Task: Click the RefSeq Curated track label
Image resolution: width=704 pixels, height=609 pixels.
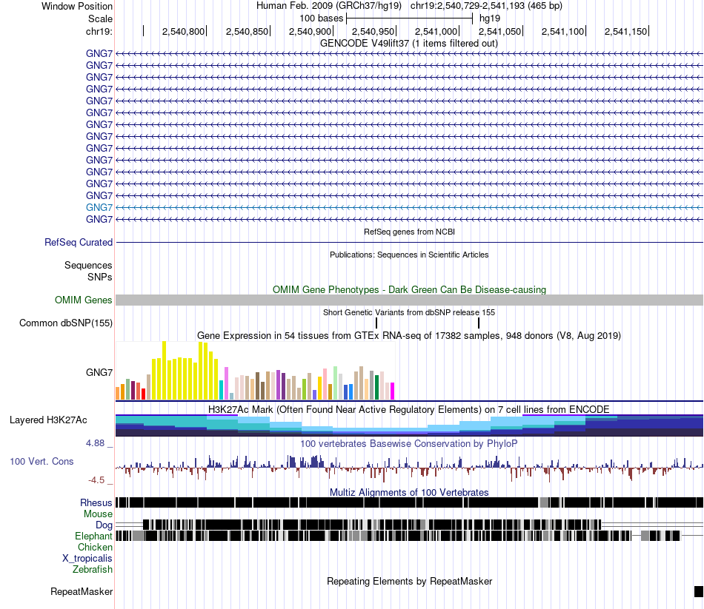Action: tap(78, 242)
